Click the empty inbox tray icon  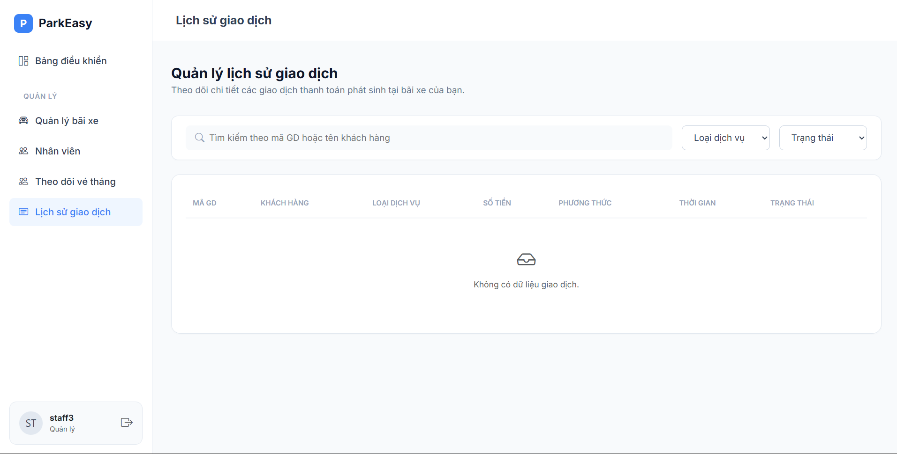(526, 259)
